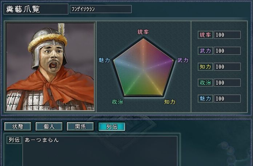The image size is (253, 166).
Task: Click the officer portrait image
Action: click(50, 67)
